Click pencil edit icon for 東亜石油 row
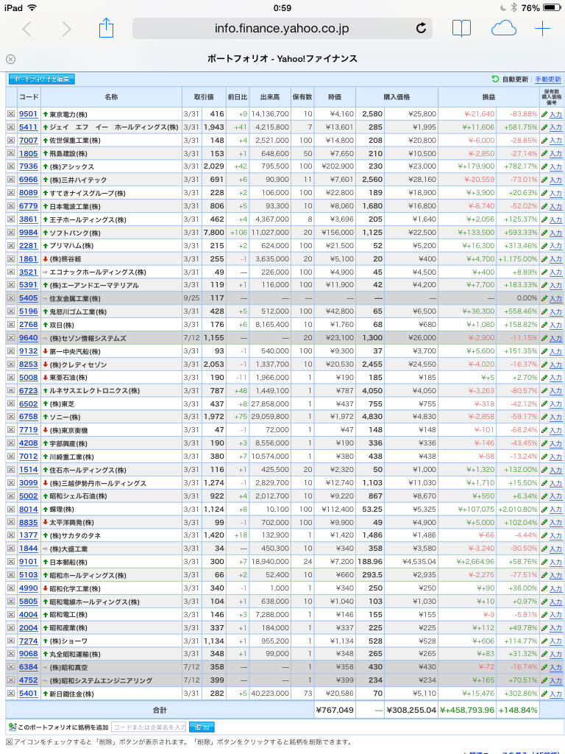Viewport: 565px width, 754px height. tap(544, 378)
